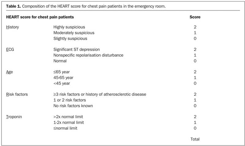Click 'Slightly suspicious' text

click(x=70, y=39)
